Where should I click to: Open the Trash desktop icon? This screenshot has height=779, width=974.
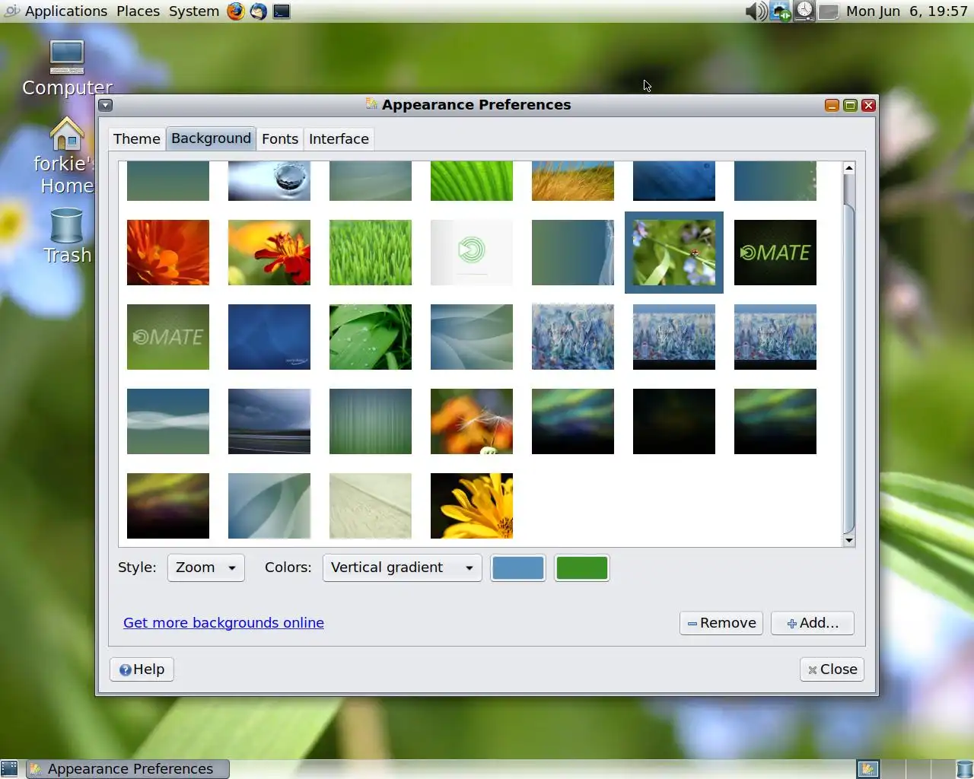point(67,237)
